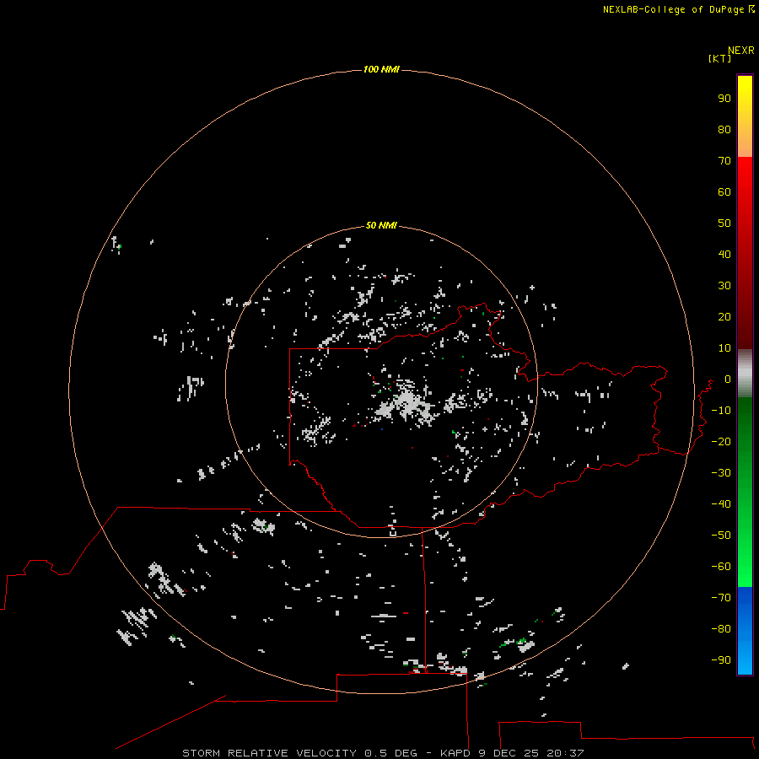Click the positive 30 scale value
The image size is (759, 759).
724,286
